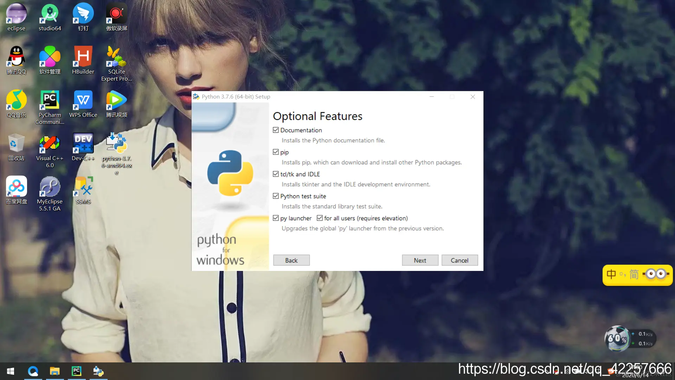
Task: Uncheck Python test suite option
Action: (x=276, y=196)
